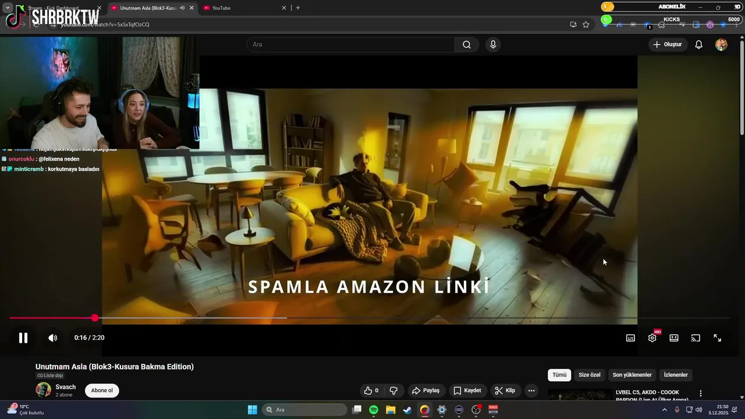The width and height of the screenshot is (745, 419).
Task: Click the browser address bar URL
Action: pyautogui.click(x=105, y=24)
